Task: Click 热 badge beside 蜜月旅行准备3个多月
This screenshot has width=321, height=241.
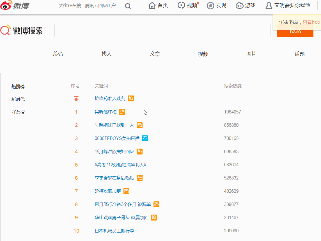Action: pos(156,204)
